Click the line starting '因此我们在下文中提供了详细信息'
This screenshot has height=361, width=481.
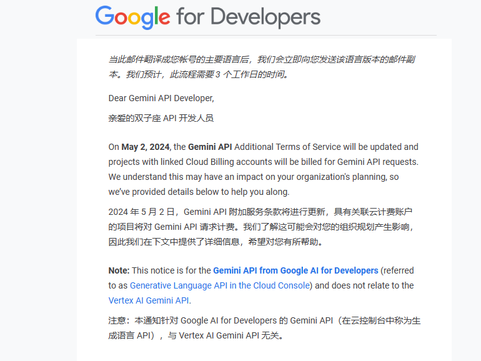coord(216,242)
